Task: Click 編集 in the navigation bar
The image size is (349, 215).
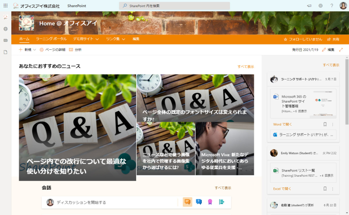Action: tap(136, 39)
